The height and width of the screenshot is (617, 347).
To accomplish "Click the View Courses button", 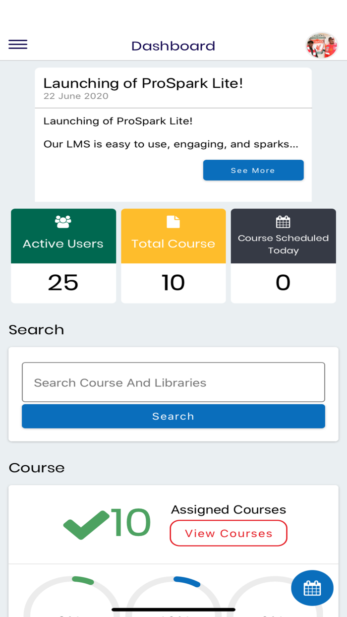I will click(228, 533).
